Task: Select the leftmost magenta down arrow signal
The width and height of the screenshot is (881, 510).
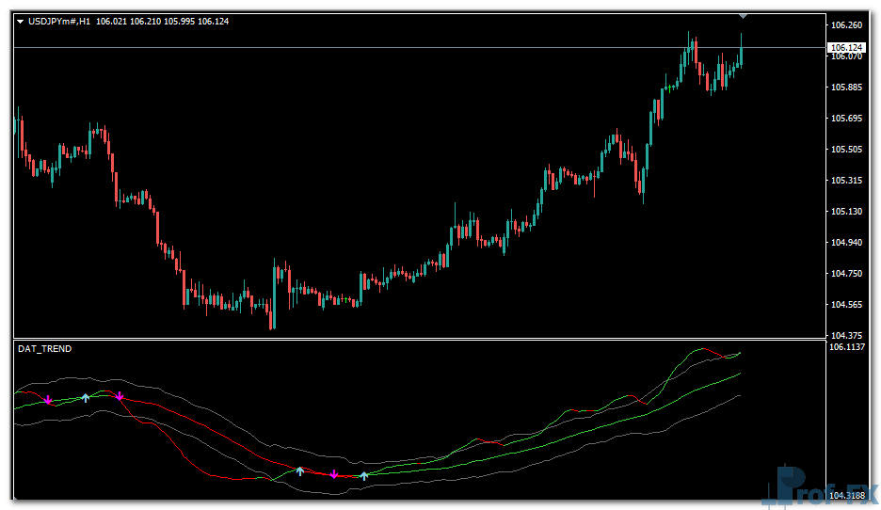Action: click(48, 401)
